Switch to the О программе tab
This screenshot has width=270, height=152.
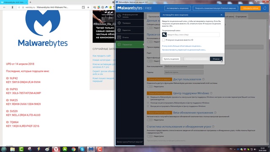click(x=241, y=16)
